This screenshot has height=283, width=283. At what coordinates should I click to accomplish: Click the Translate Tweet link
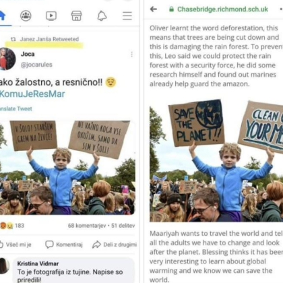click(16, 108)
